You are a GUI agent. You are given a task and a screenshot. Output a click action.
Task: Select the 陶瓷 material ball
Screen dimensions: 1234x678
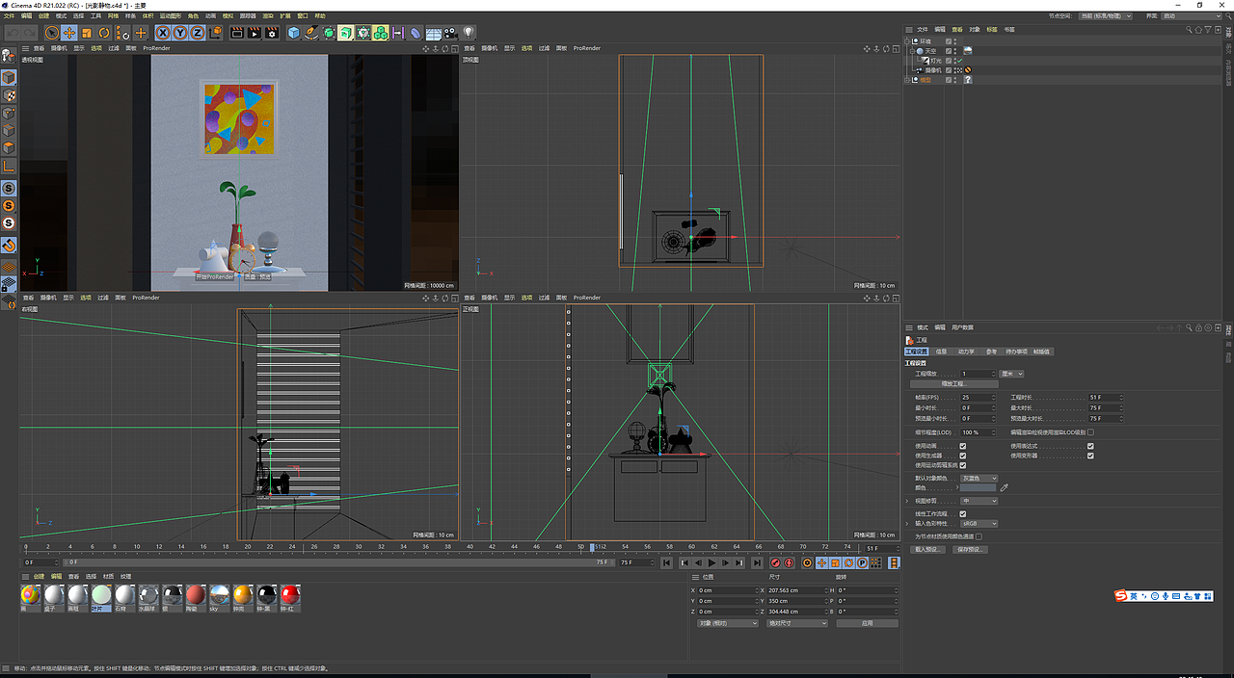pyautogui.click(x=196, y=595)
